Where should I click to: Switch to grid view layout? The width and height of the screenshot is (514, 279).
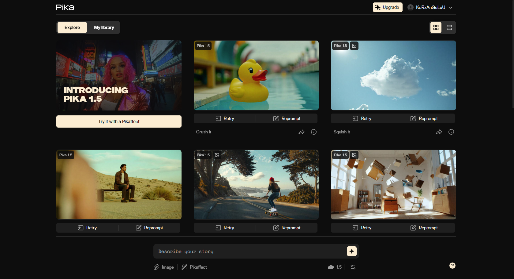click(436, 27)
